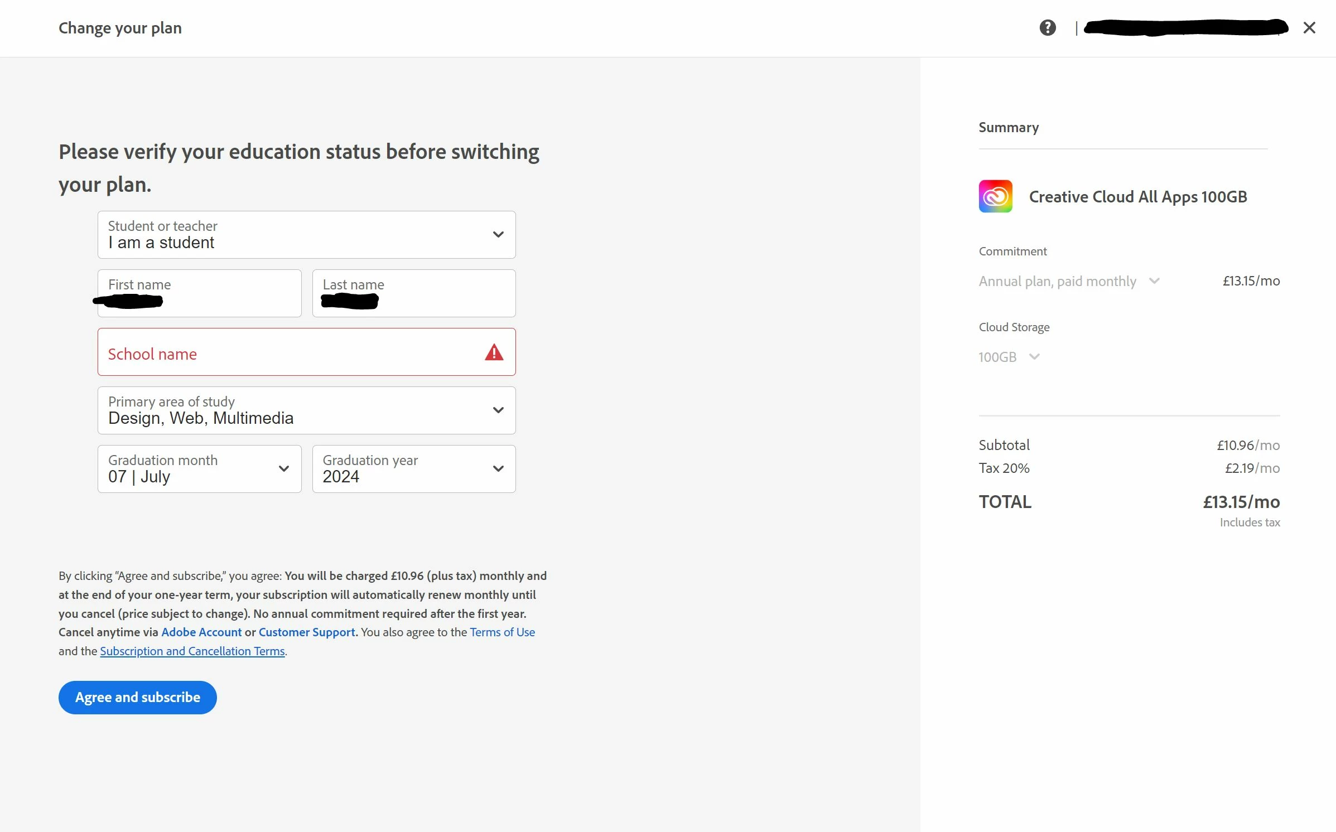1336x832 pixels.
Task: Open the Terms of Use link
Action: pyautogui.click(x=502, y=632)
